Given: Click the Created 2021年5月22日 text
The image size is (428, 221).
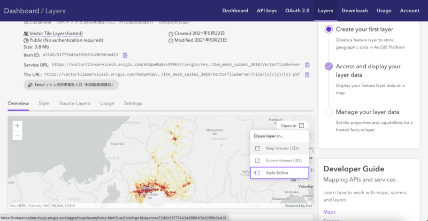Looking at the screenshot, I should (200, 34).
